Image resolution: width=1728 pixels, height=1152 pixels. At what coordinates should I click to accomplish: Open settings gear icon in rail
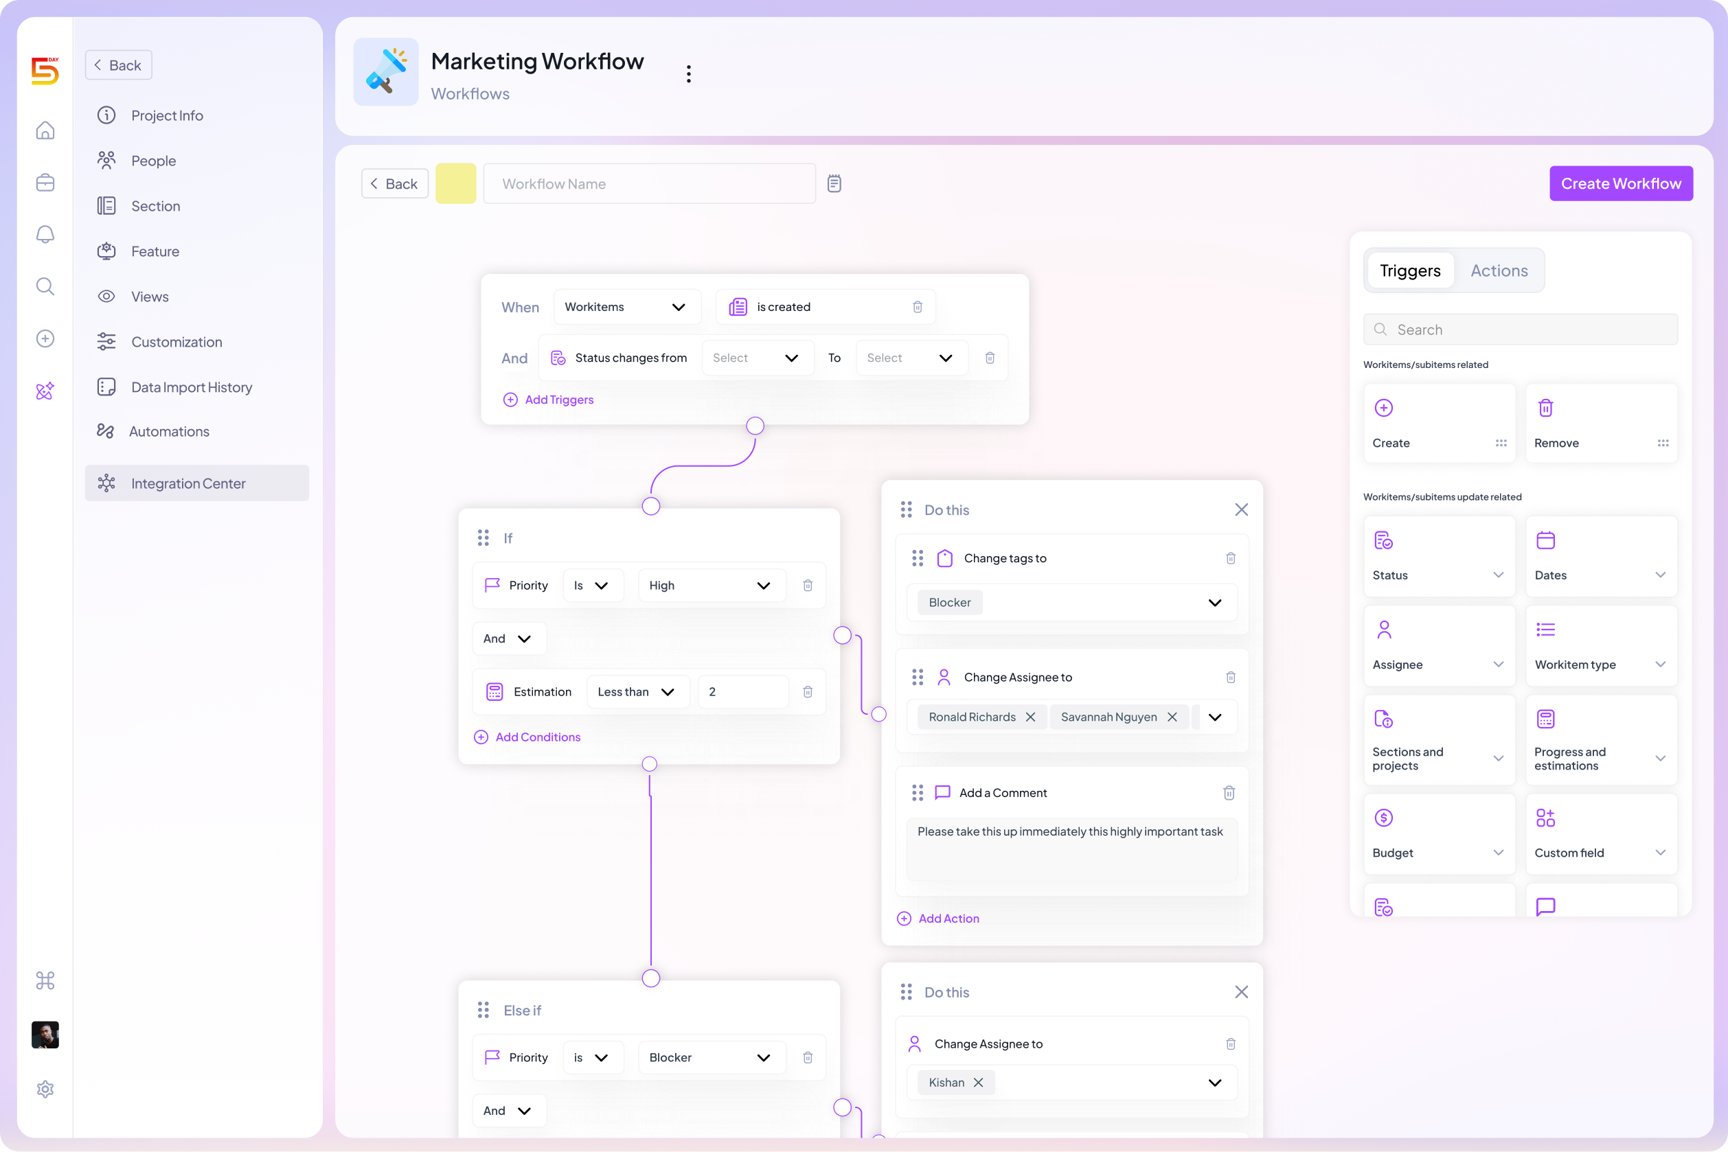[45, 1089]
